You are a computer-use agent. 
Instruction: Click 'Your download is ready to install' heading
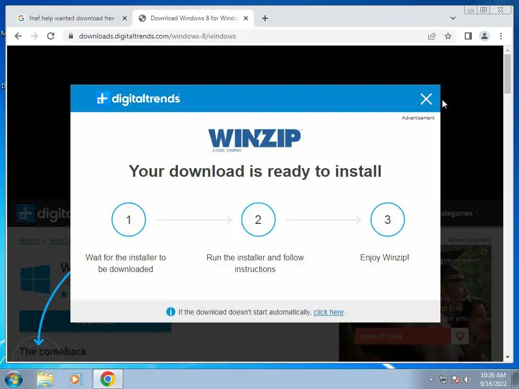pyautogui.click(x=255, y=171)
